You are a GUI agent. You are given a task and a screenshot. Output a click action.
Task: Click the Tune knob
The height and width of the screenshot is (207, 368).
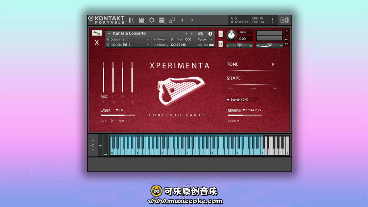[x=231, y=36]
